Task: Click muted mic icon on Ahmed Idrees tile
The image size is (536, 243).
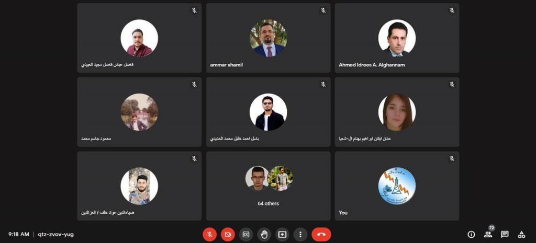Action: tap(452, 10)
